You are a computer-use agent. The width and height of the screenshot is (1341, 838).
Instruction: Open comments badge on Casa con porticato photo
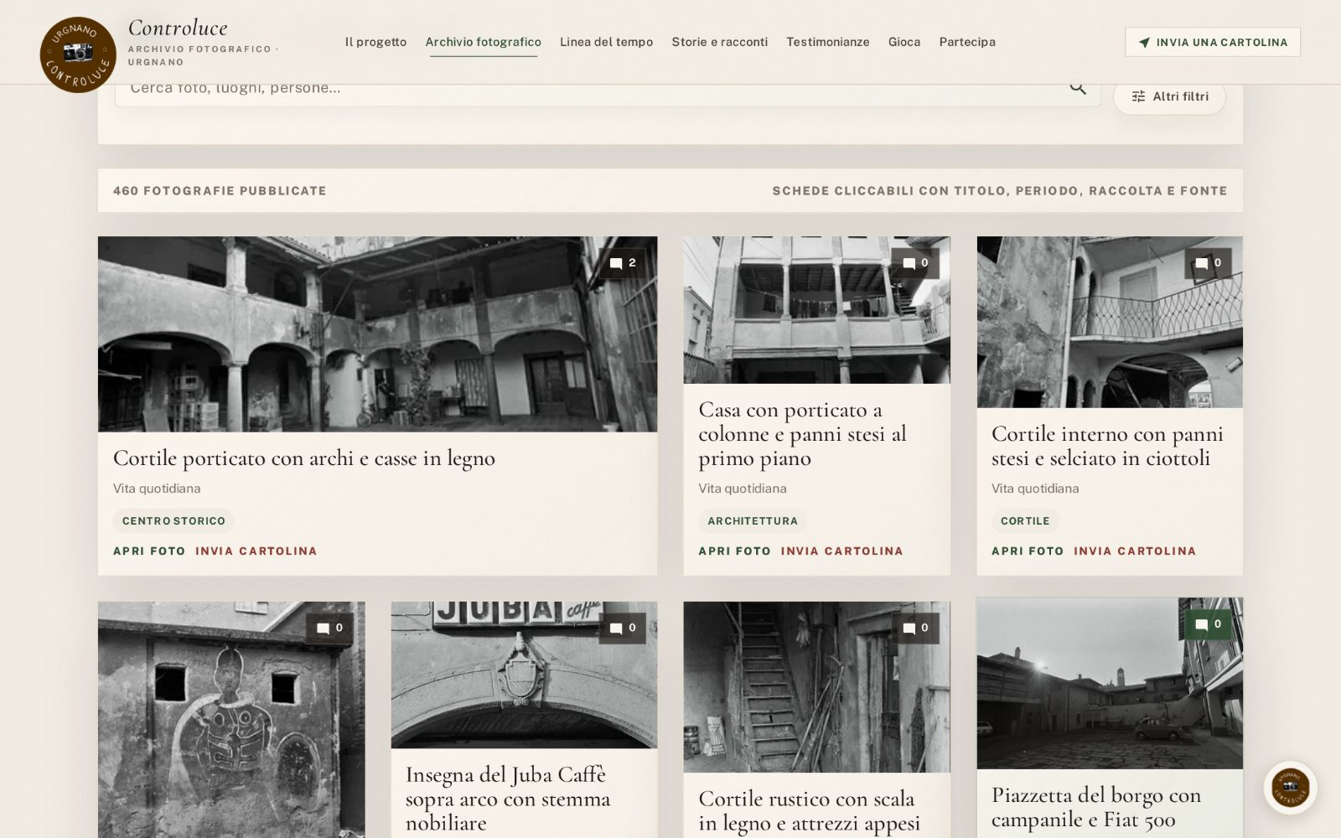914,263
